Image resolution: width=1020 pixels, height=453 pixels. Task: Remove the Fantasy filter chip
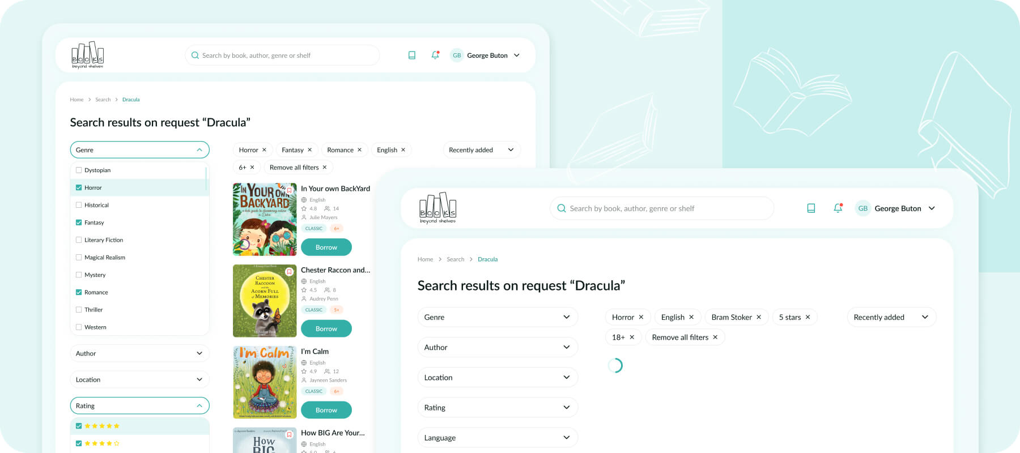pyautogui.click(x=309, y=150)
